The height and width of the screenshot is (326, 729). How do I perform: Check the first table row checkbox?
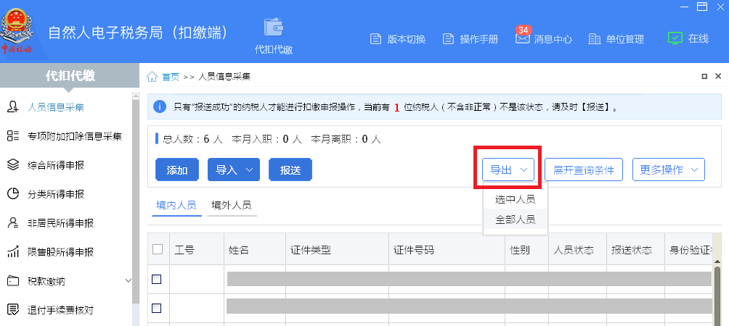tap(157, 279)
